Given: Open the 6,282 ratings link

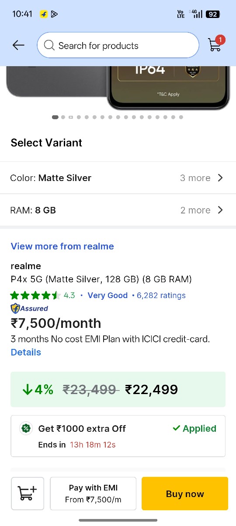Looking at the screenshot, I should pos(161,295).
